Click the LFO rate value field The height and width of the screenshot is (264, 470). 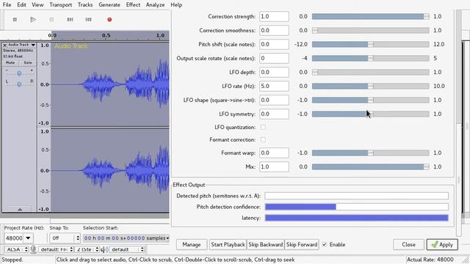[274, 86]
